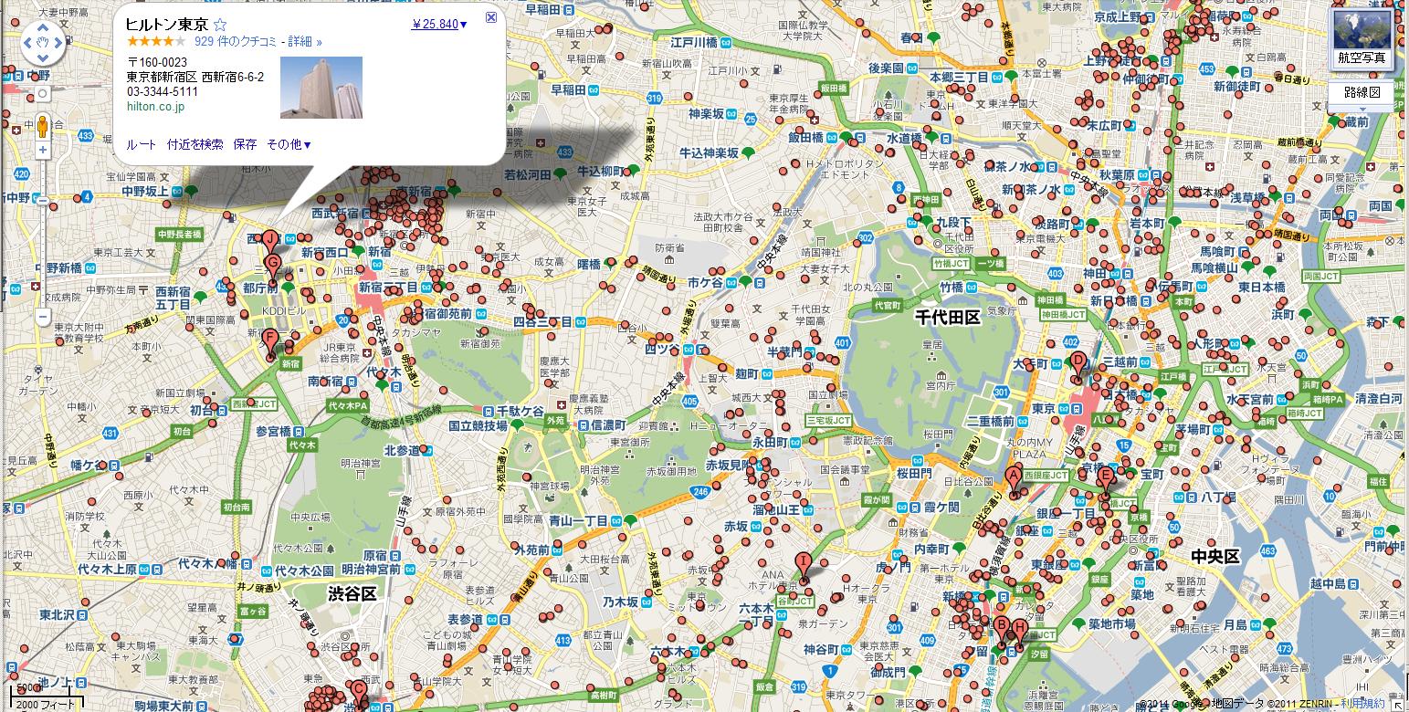Pan the map up with the north arrow
This screenshot has width=1409, height=712.
pos(43,26)
